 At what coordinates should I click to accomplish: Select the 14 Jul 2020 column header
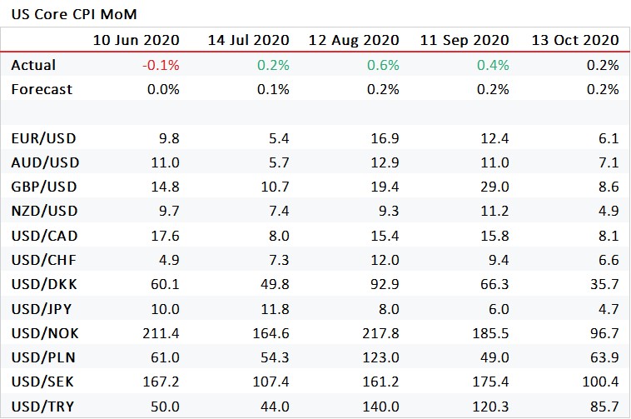click(248, 40)
